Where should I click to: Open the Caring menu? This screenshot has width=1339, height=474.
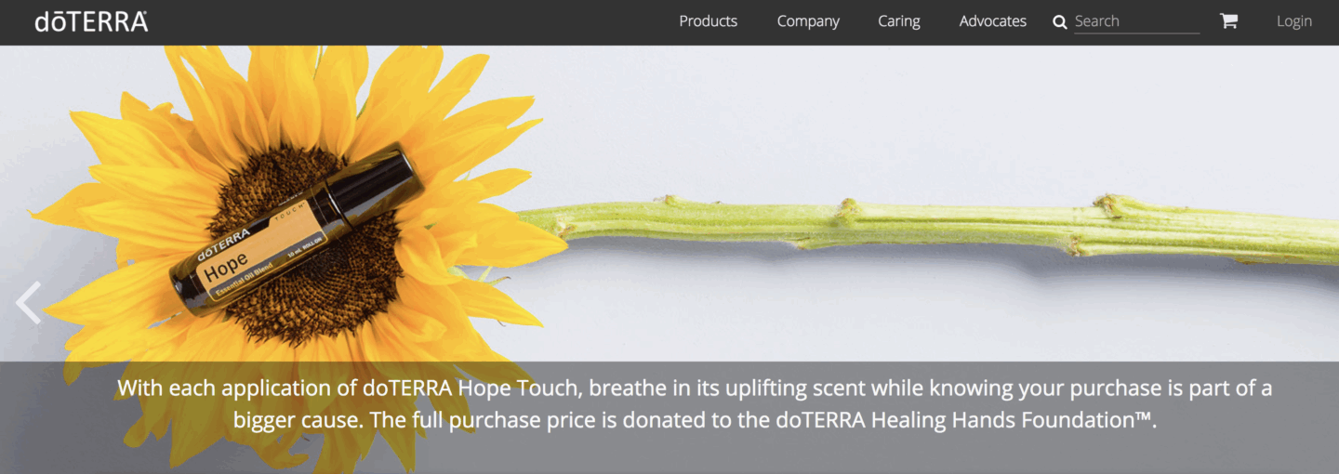898,20
